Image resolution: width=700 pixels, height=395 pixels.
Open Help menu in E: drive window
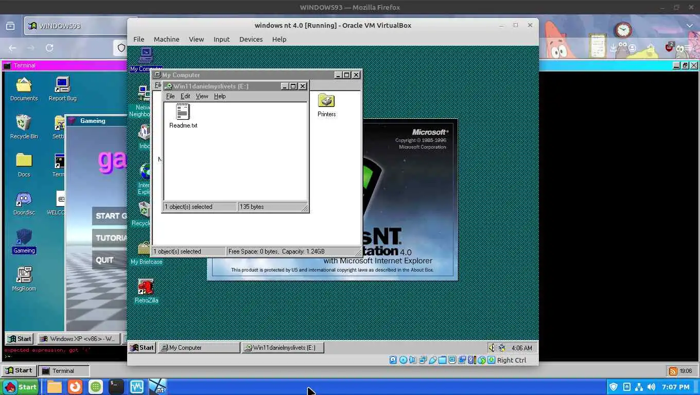coord(220,96)
